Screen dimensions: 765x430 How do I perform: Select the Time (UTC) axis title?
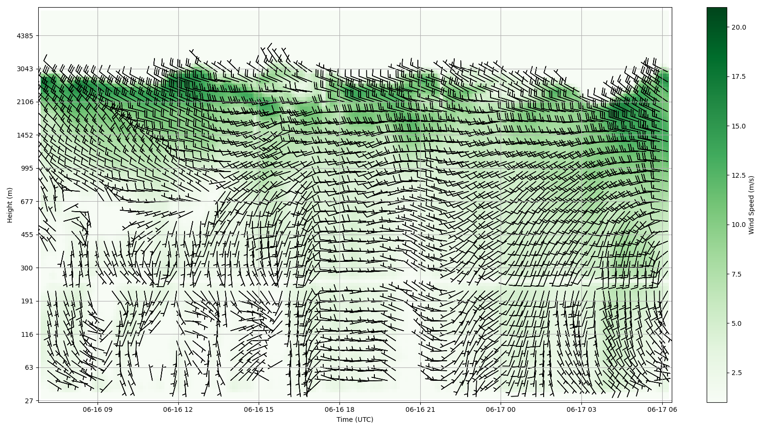tap(355, 419)
